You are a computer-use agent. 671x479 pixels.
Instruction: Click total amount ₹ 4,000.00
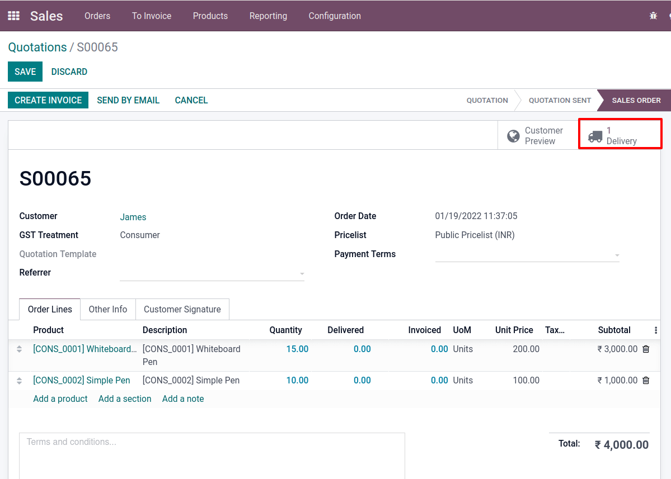click(621, 445)
